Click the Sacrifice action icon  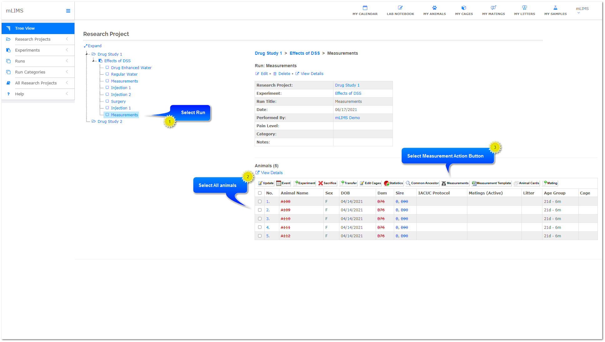click(329, 183)
